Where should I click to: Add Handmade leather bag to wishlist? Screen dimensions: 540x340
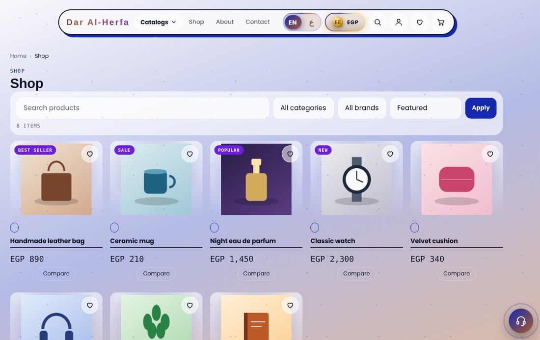[90, 154]
